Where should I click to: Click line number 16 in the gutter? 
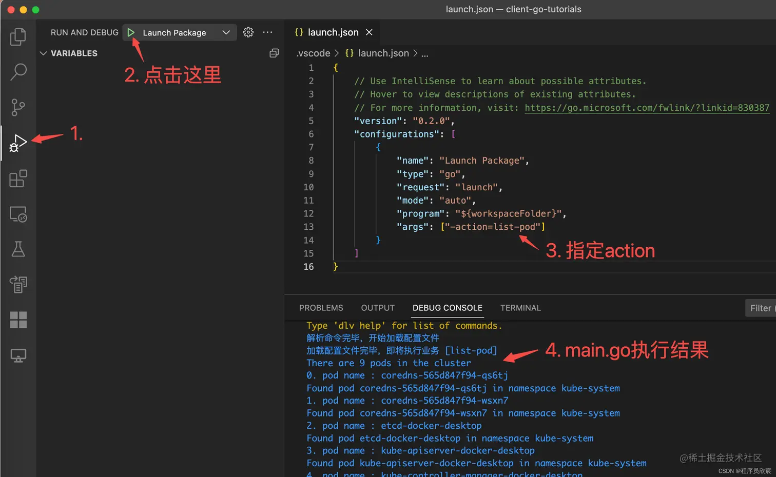click(308, 267)
